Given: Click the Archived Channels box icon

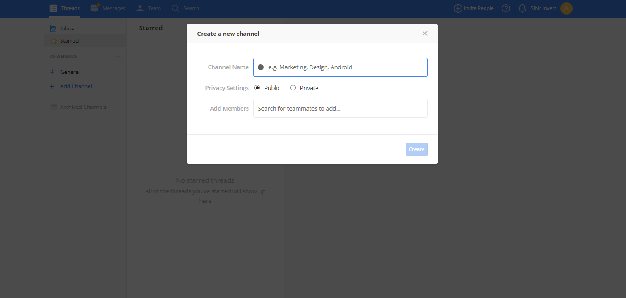Looking at the screenshot, I should (53, 107).
